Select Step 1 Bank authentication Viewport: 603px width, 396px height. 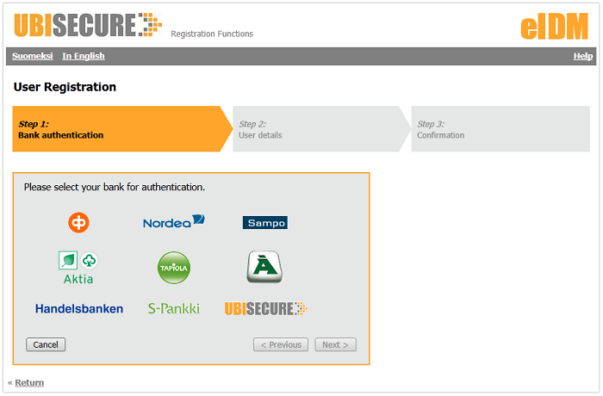[x=122, y=129]
